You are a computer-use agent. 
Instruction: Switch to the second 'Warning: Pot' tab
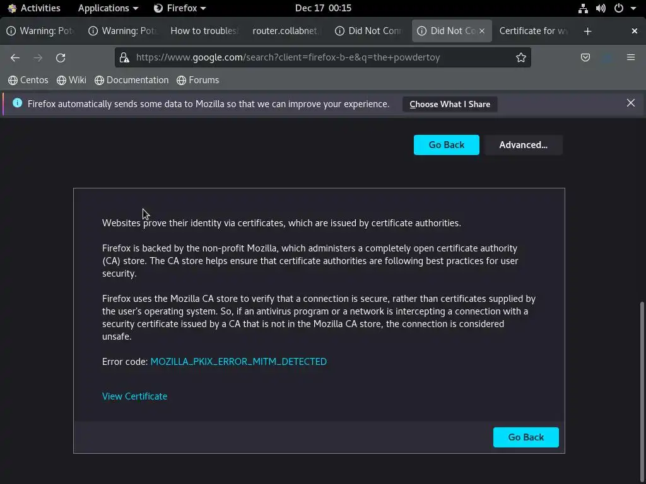tap(123, 31)
